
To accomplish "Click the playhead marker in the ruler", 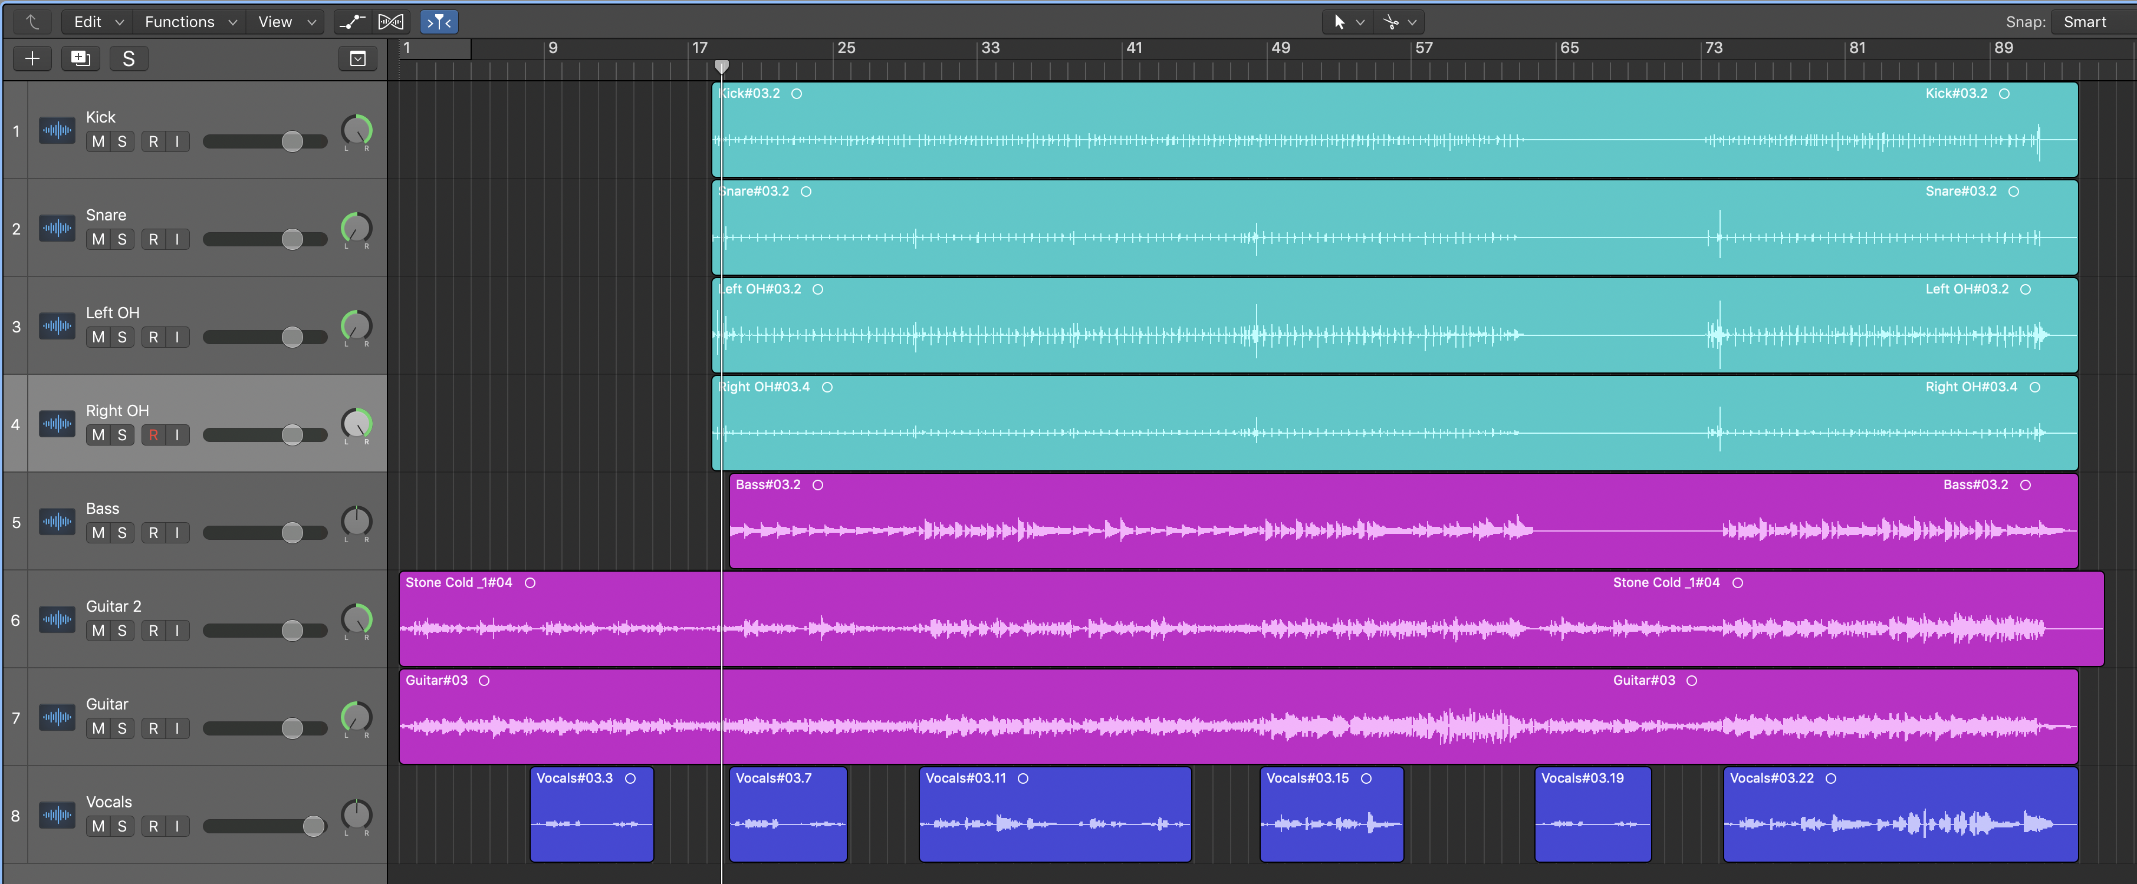I will (x=722, y=67).
